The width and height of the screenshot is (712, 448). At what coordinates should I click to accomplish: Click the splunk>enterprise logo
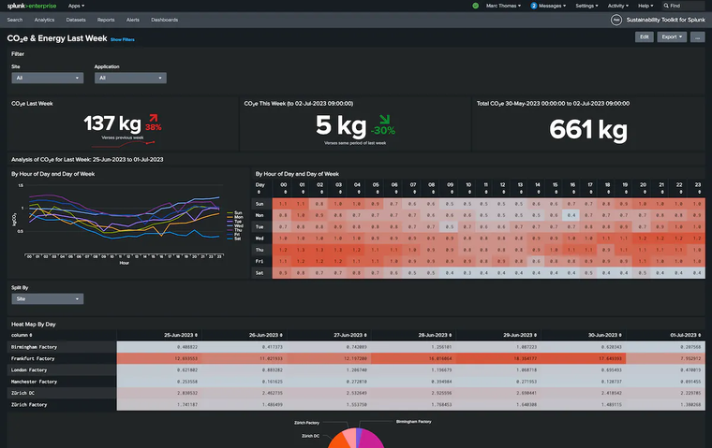click(32, 6)
